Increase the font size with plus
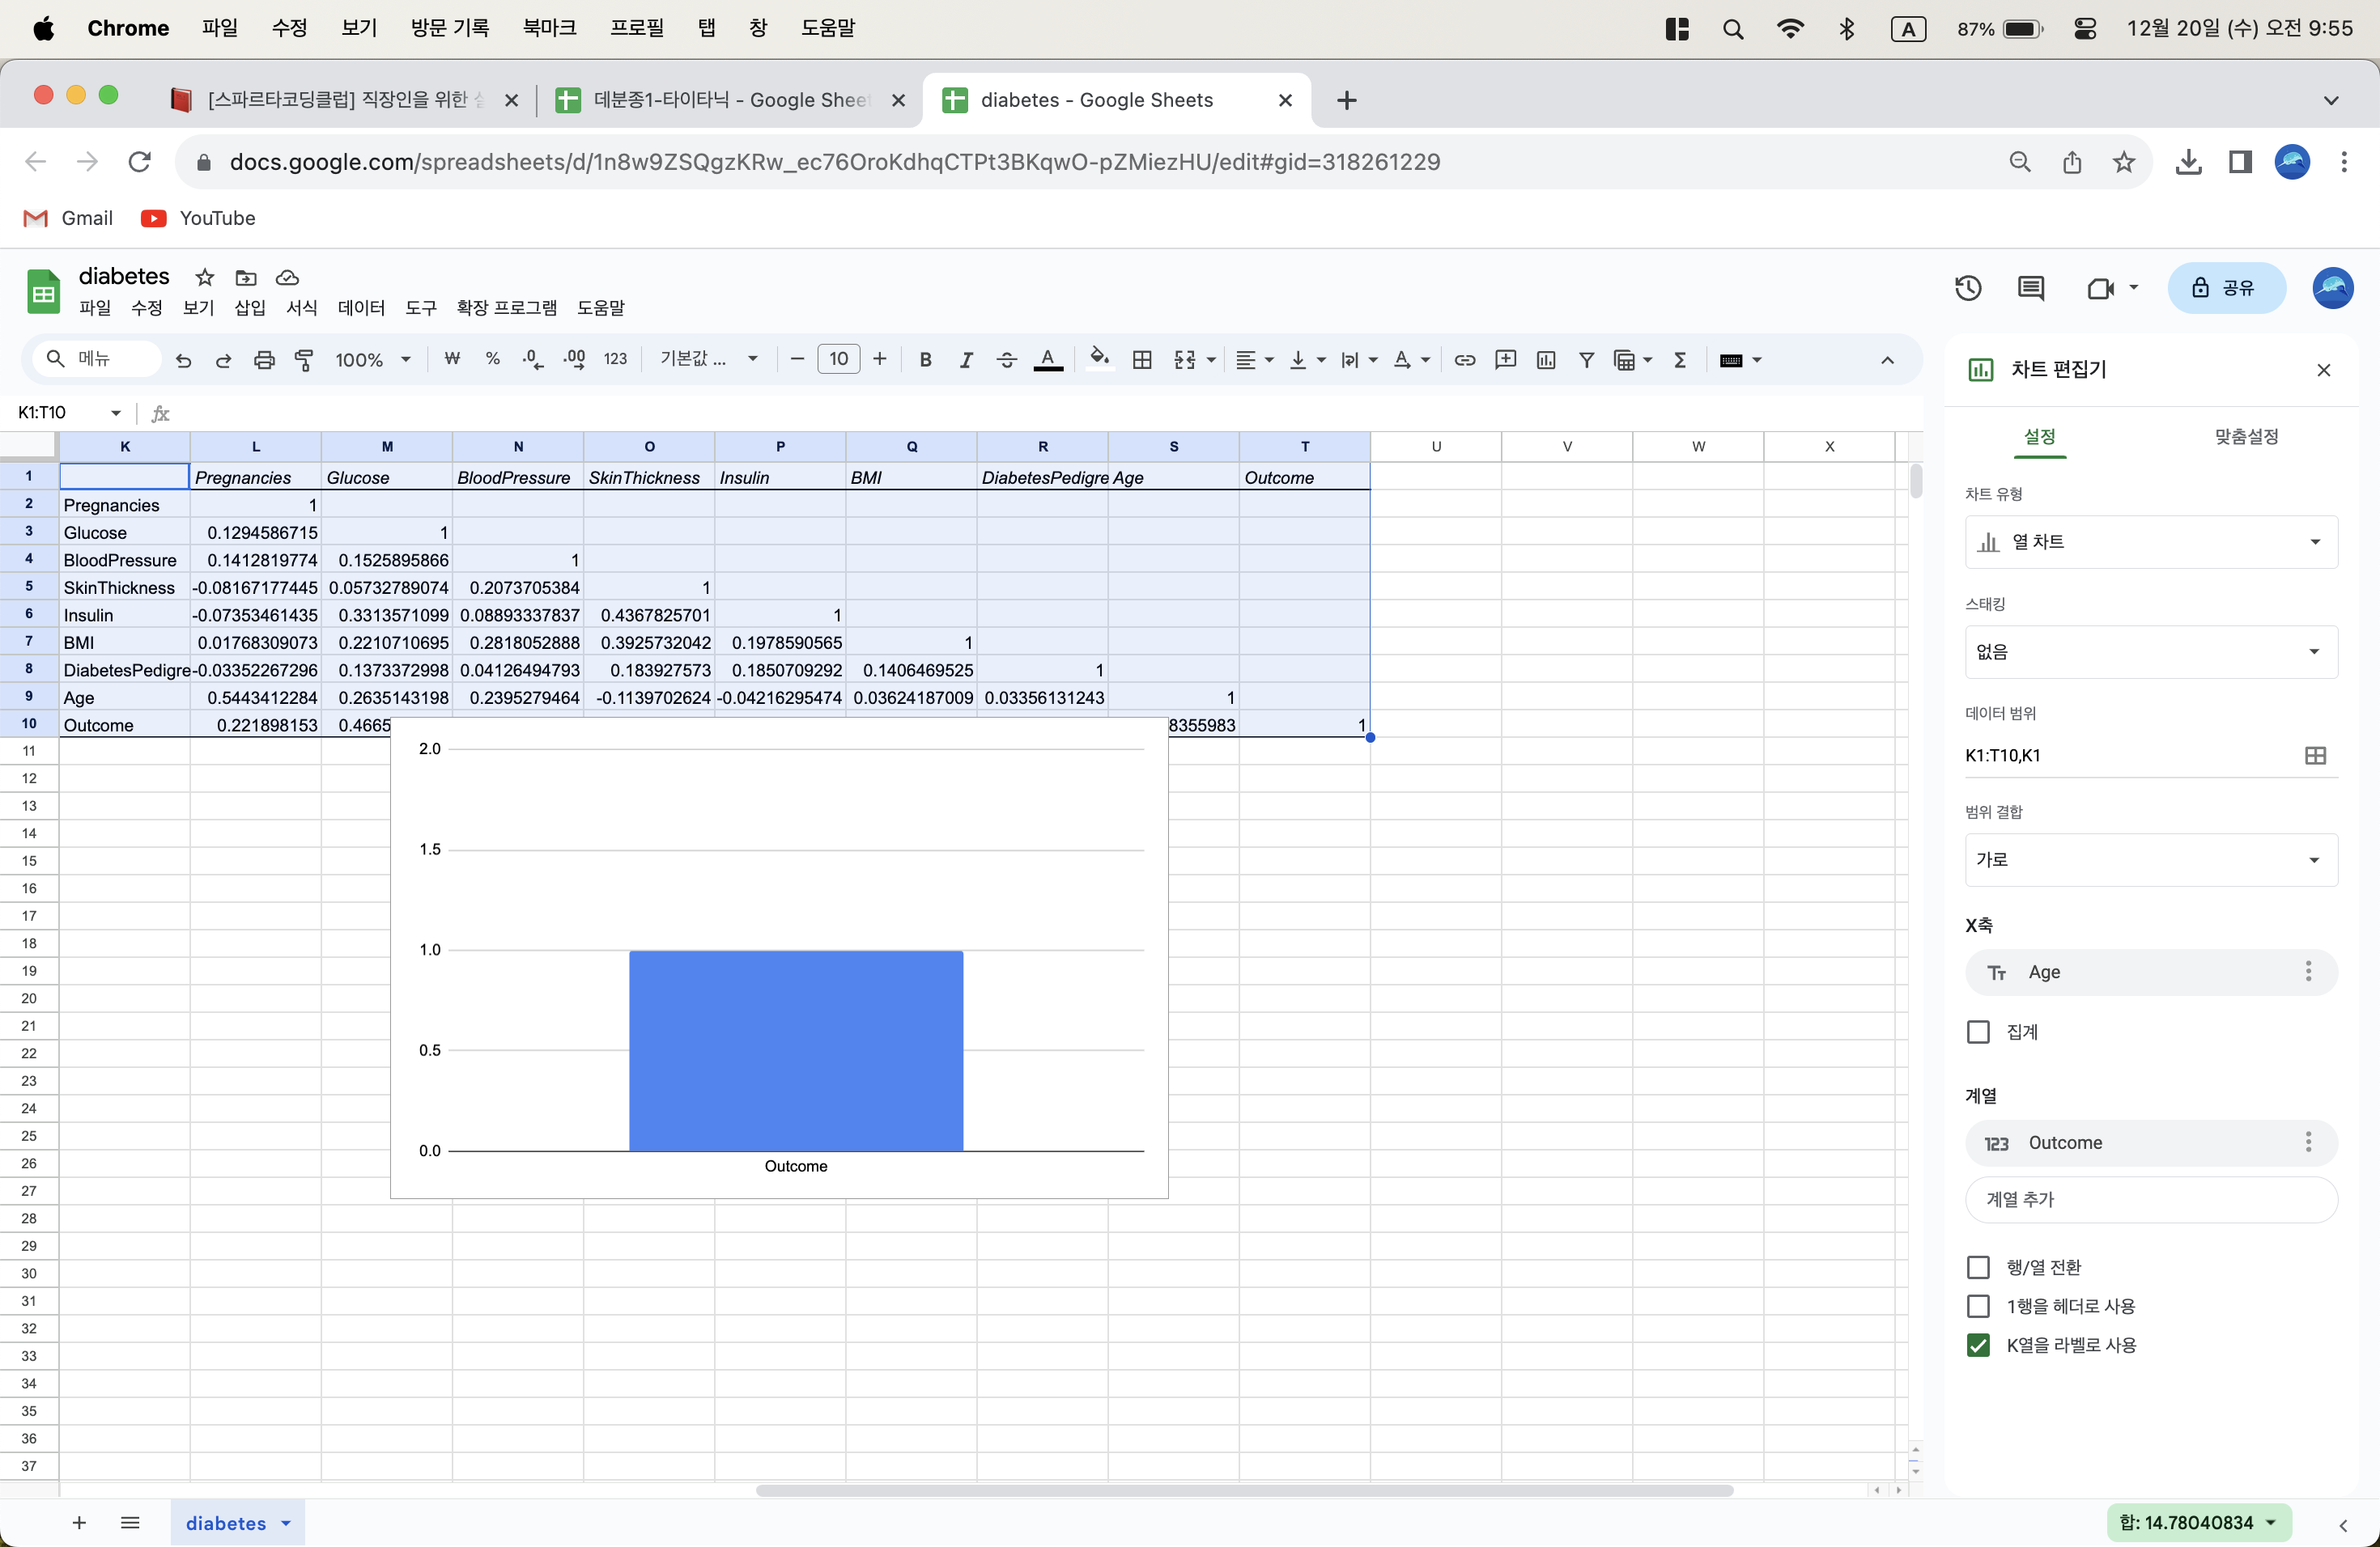Screen dimensions: 2380x1547 pos(880,360)
